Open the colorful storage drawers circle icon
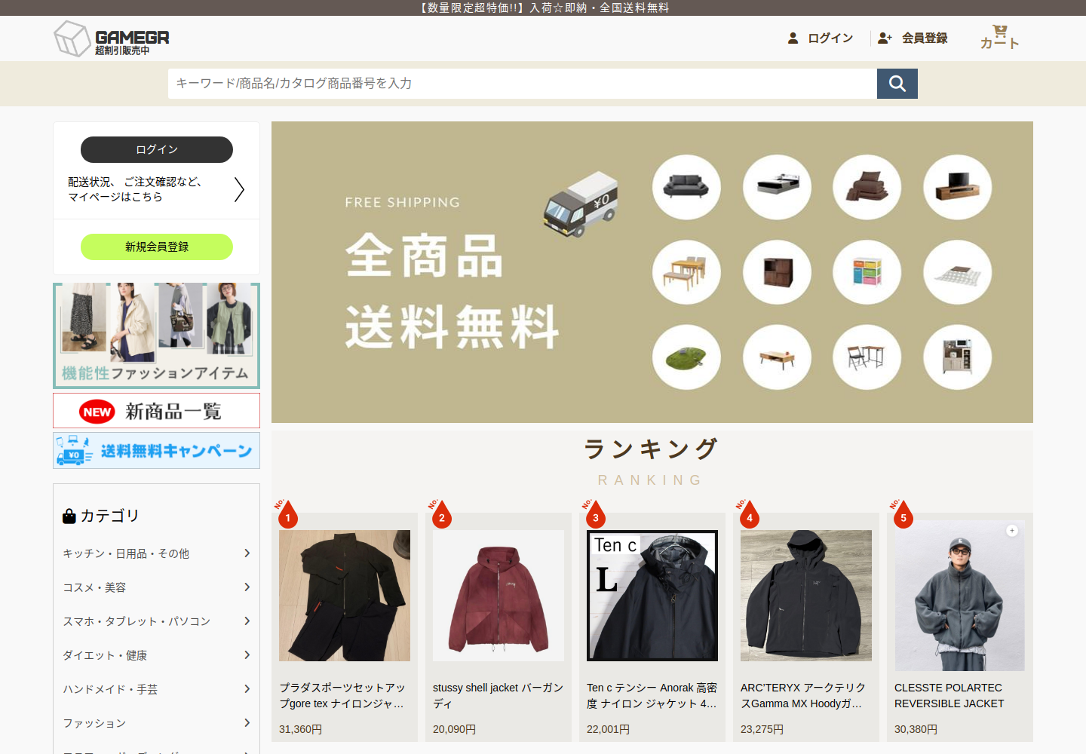The width and height of the screenshot is (1086, 754). 867,272
